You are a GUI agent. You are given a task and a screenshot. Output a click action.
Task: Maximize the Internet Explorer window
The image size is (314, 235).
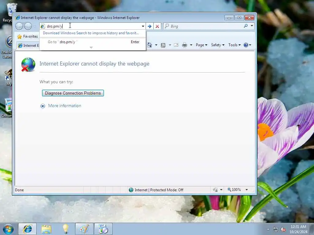239,18
